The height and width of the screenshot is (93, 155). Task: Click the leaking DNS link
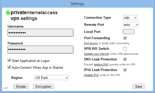tap(101, 64)
